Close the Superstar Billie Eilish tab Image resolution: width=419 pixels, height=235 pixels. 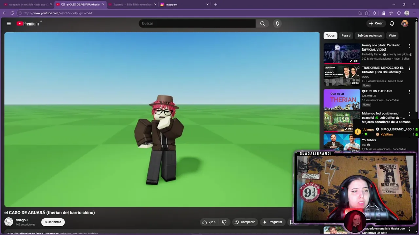[x=155, y=5]
